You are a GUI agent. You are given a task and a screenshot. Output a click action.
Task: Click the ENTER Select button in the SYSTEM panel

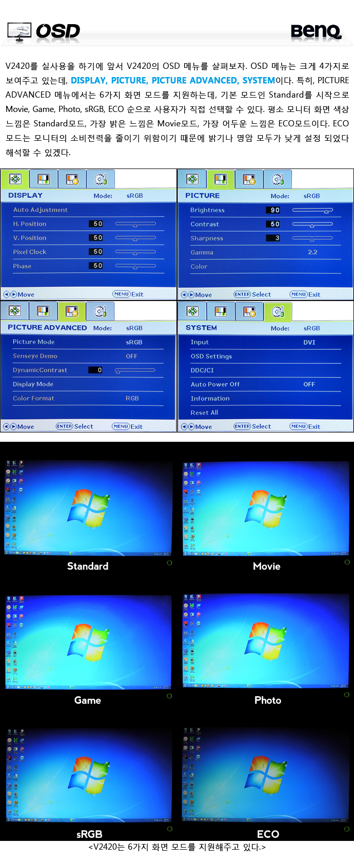point(252,426)
